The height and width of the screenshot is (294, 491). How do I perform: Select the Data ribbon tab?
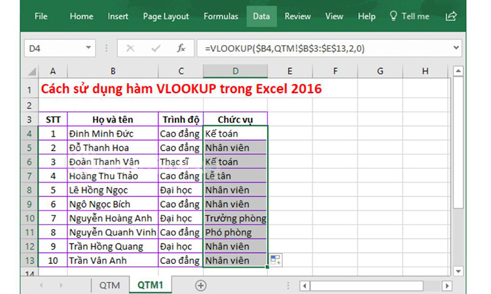261,16
